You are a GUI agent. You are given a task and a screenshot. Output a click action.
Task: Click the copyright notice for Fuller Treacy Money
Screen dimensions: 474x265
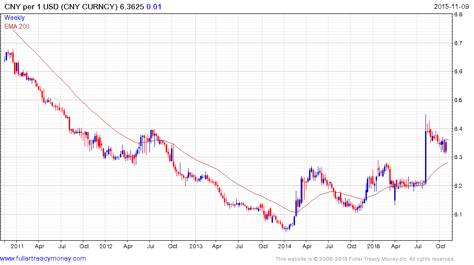pos(365,259)
